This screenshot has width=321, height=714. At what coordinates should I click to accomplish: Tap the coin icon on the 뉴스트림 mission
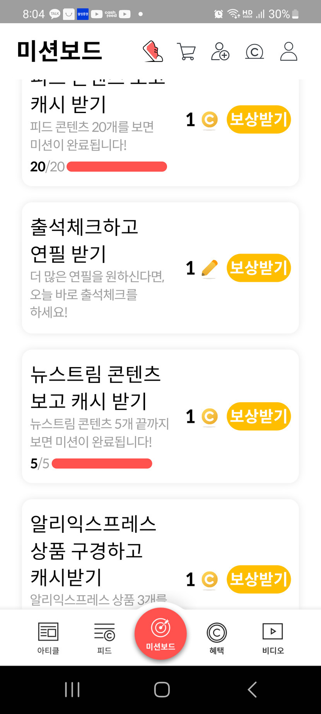(x=210, y=417)
